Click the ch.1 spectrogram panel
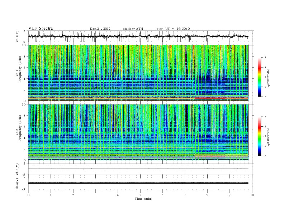This screenshot has width=284, height=219. click(x=138, y=73)
